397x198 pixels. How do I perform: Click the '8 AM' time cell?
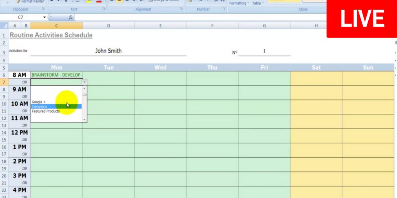coord(19,75)
